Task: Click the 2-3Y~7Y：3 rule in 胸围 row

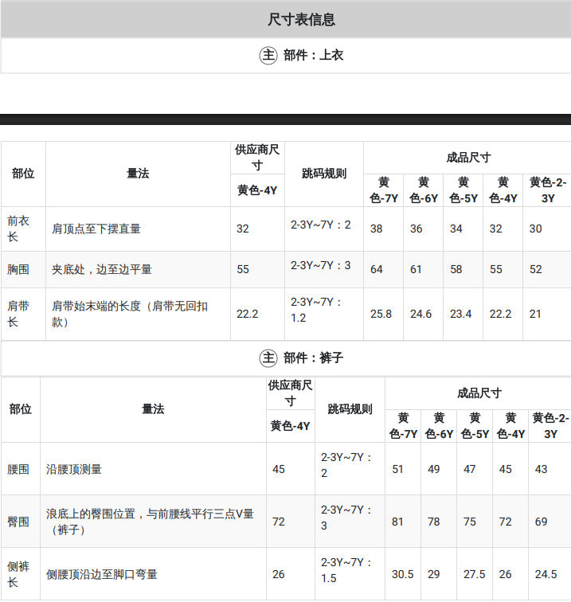Action: 321,265
